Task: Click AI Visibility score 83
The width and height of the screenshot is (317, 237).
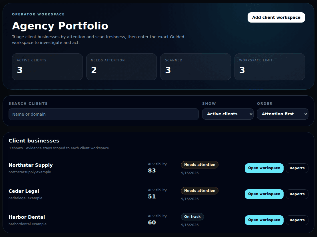Action: click(152, 171)
